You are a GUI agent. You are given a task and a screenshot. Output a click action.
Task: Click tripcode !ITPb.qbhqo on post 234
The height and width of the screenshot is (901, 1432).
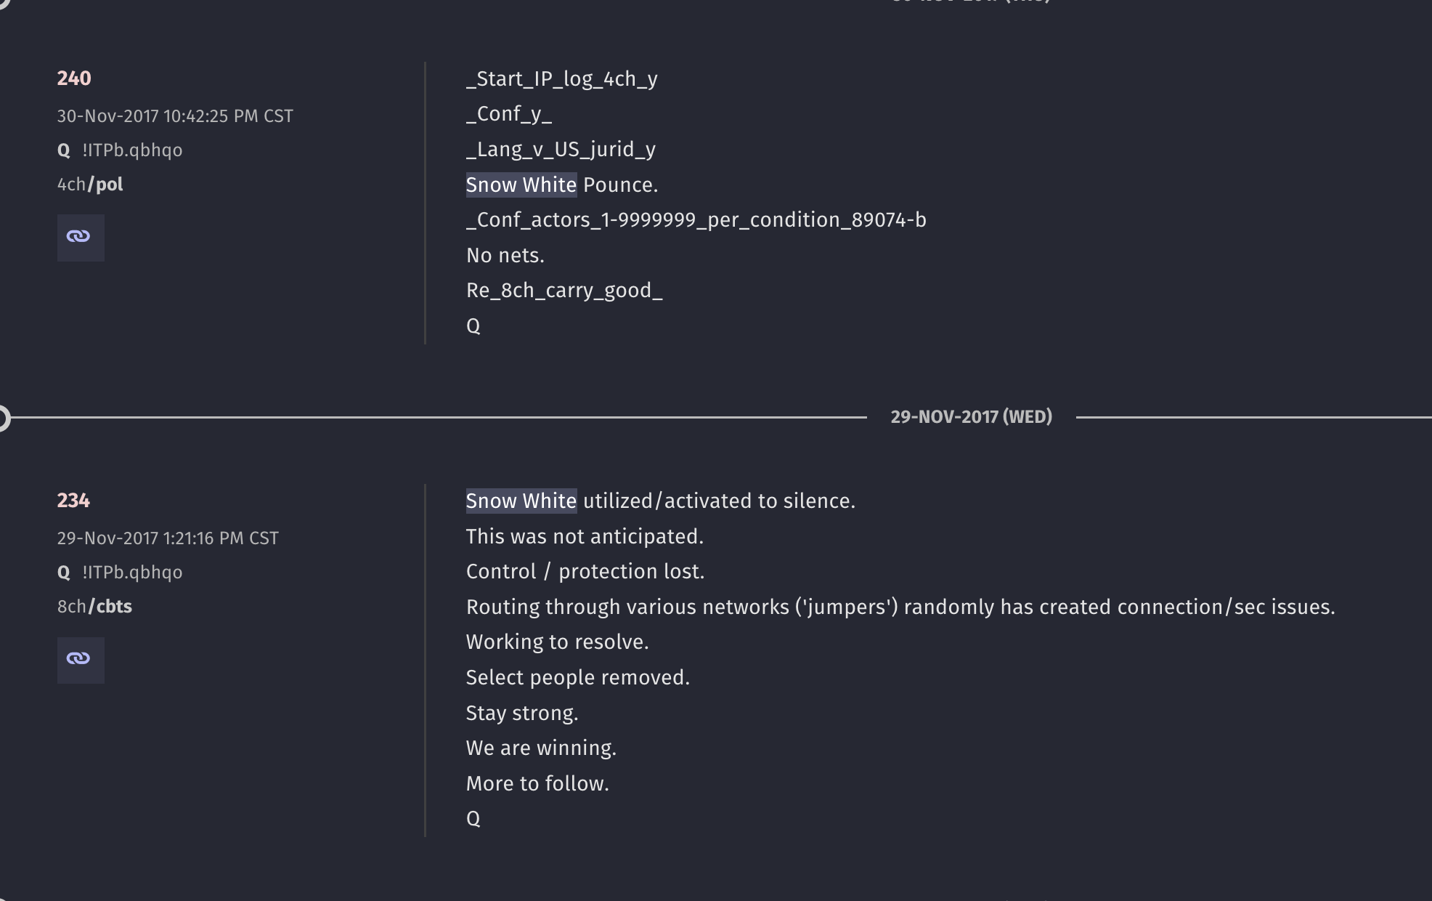click(x=132, y=573)
